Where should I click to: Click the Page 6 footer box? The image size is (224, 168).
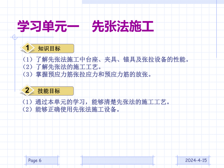[42, 160]
